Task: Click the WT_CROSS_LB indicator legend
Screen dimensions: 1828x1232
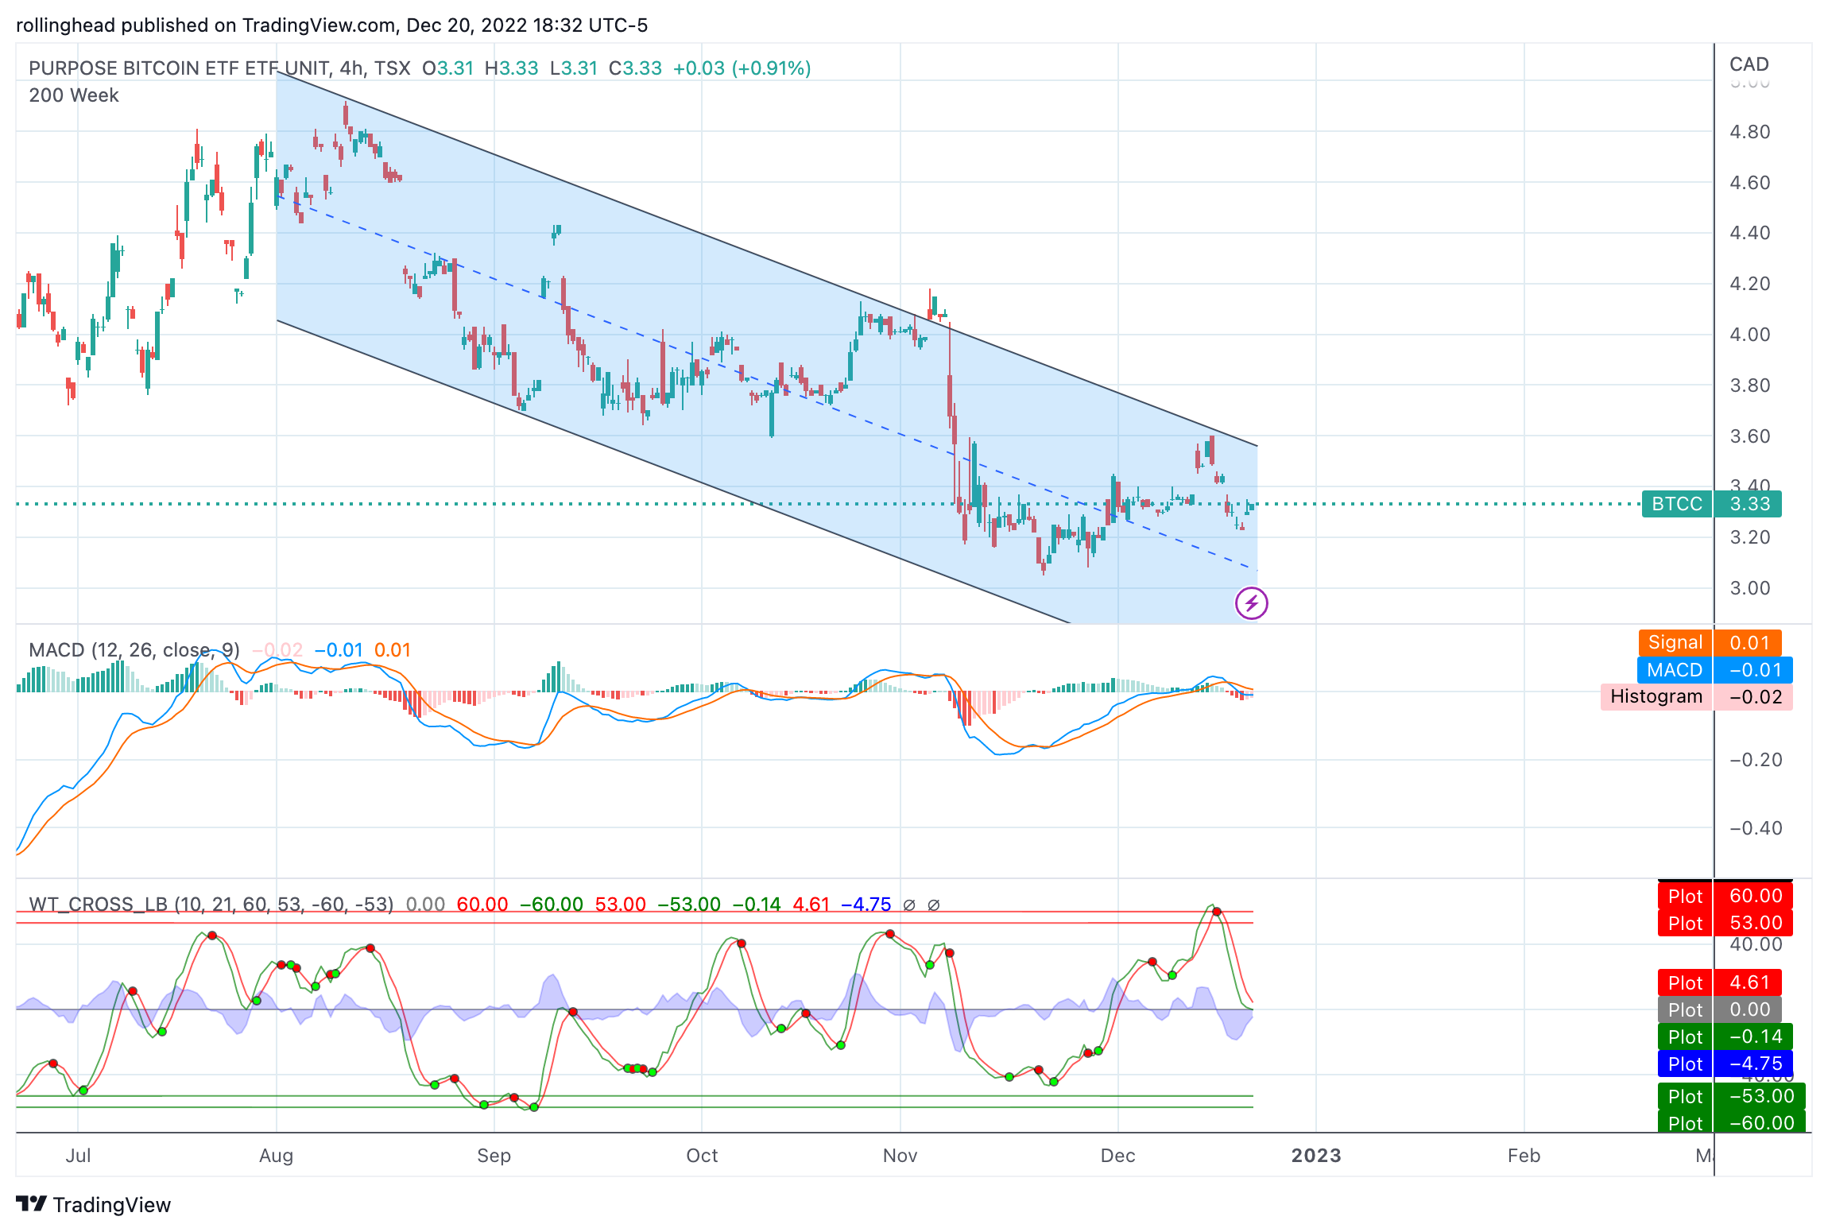Action: pos(211,905)
